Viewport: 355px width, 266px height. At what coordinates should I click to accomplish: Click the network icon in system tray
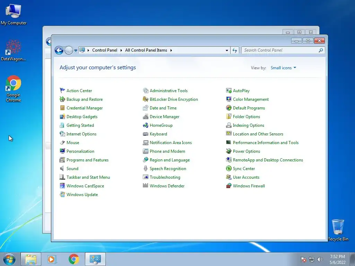point(312,259)
